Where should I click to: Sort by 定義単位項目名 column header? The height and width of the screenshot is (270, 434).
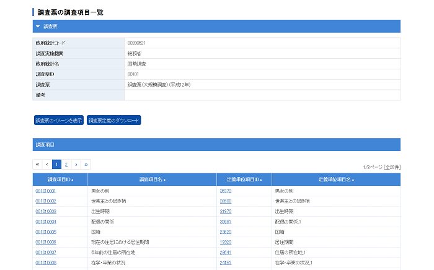coord(336,180)
